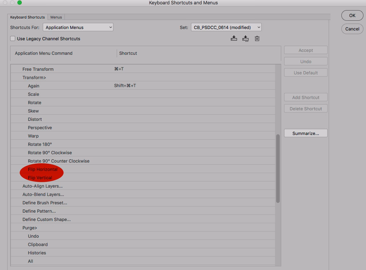366x270 pixels.
Task: Click the Summarize button
Action: (x=305, y=133)
